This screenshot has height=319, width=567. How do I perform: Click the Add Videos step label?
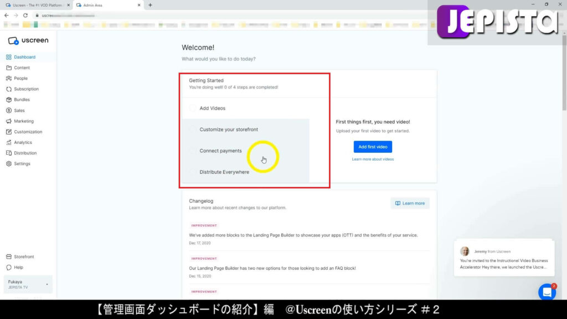tap(212, 108)
